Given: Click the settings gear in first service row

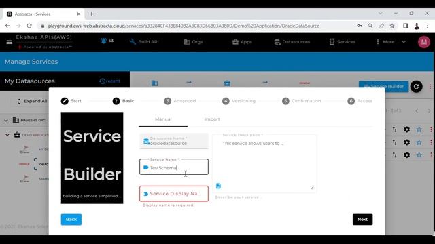Looking at the screenshot, I should pos(406,129).
